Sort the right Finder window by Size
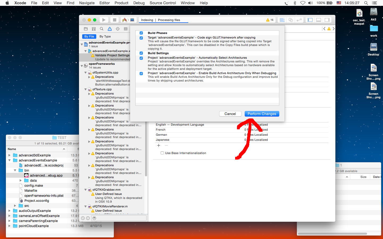383x239 pixels. pos(363,177)
